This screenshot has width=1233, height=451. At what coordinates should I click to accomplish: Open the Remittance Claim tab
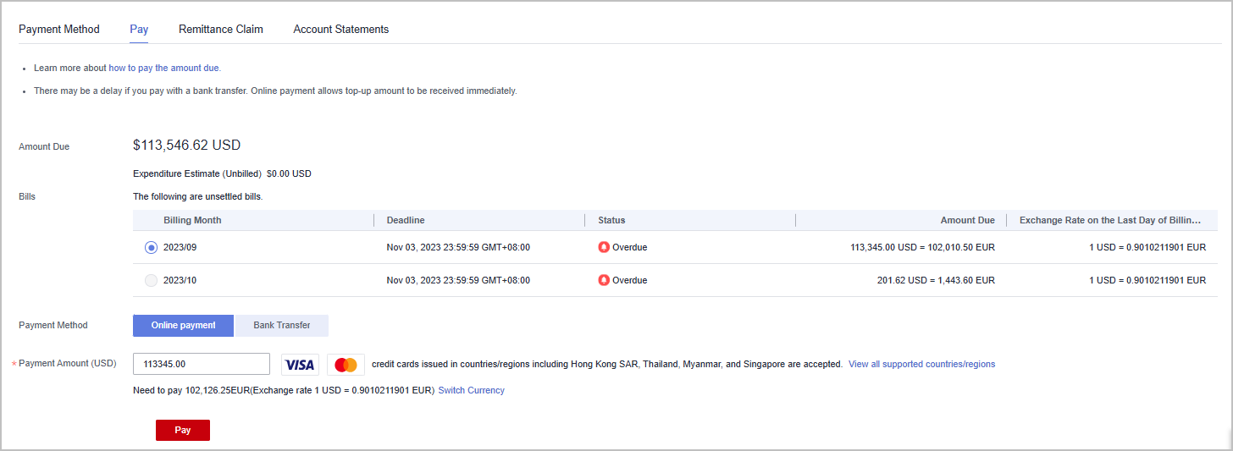click(221, 30)
